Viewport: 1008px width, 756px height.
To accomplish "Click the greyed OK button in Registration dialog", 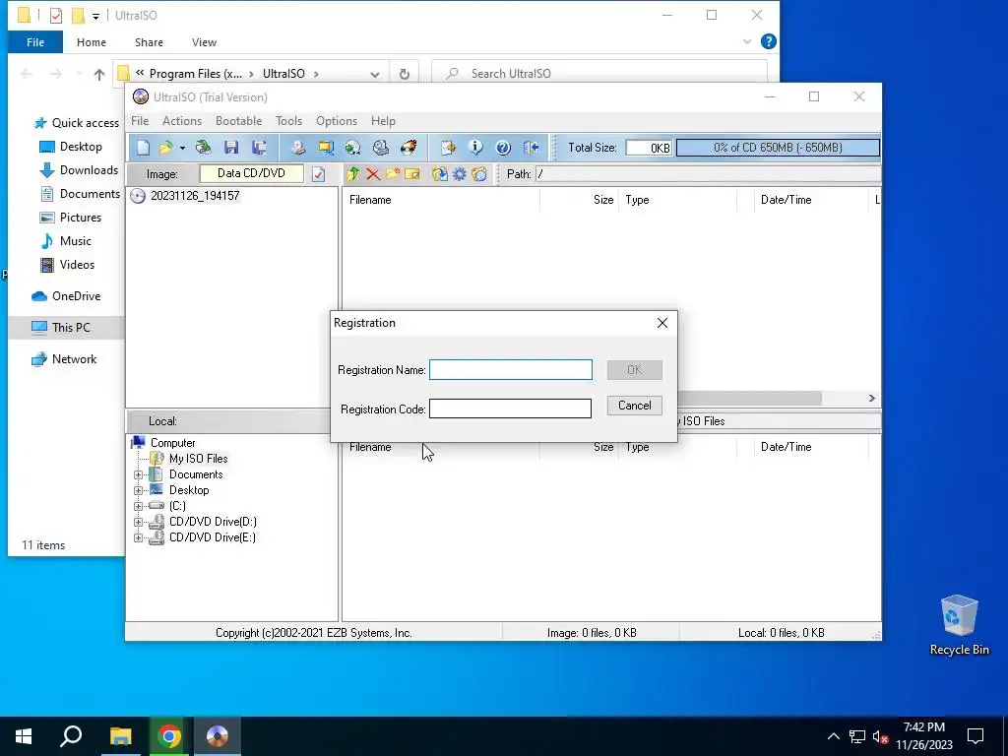I will 635,370.
